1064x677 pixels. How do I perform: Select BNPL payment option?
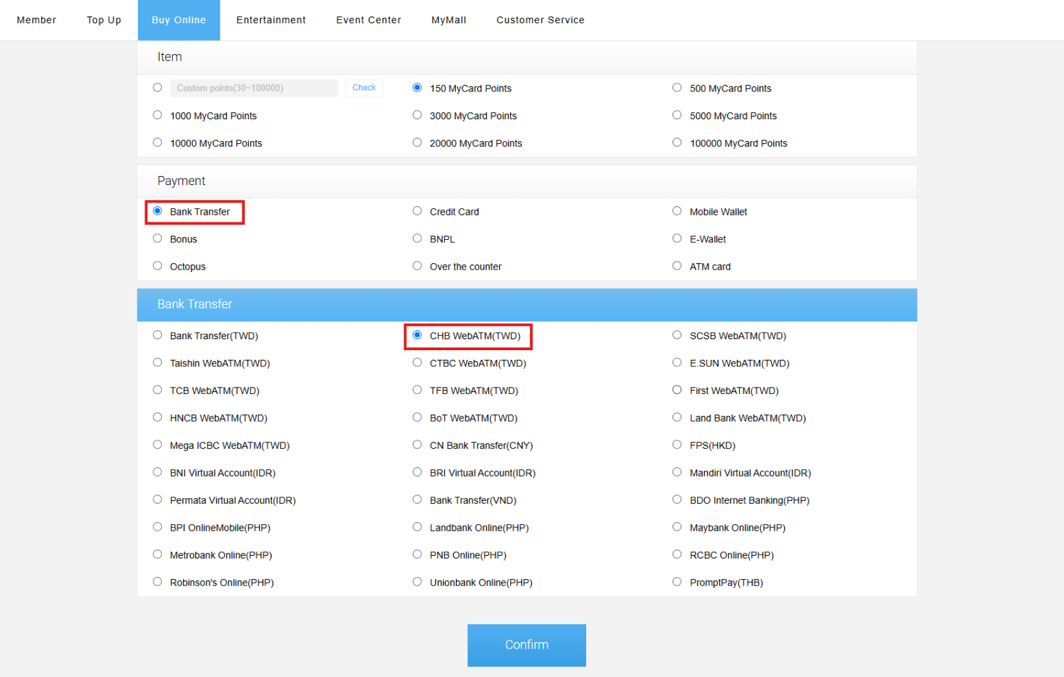(417, 239)
